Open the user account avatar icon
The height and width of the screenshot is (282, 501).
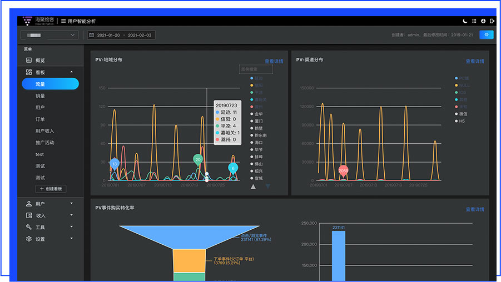pos(483,21)
